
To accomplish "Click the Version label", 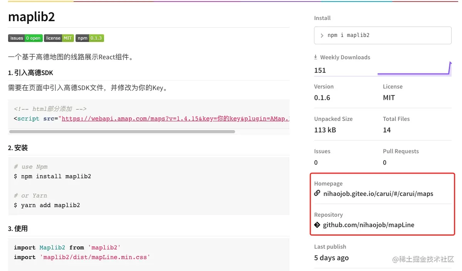I will coord(324,87).
